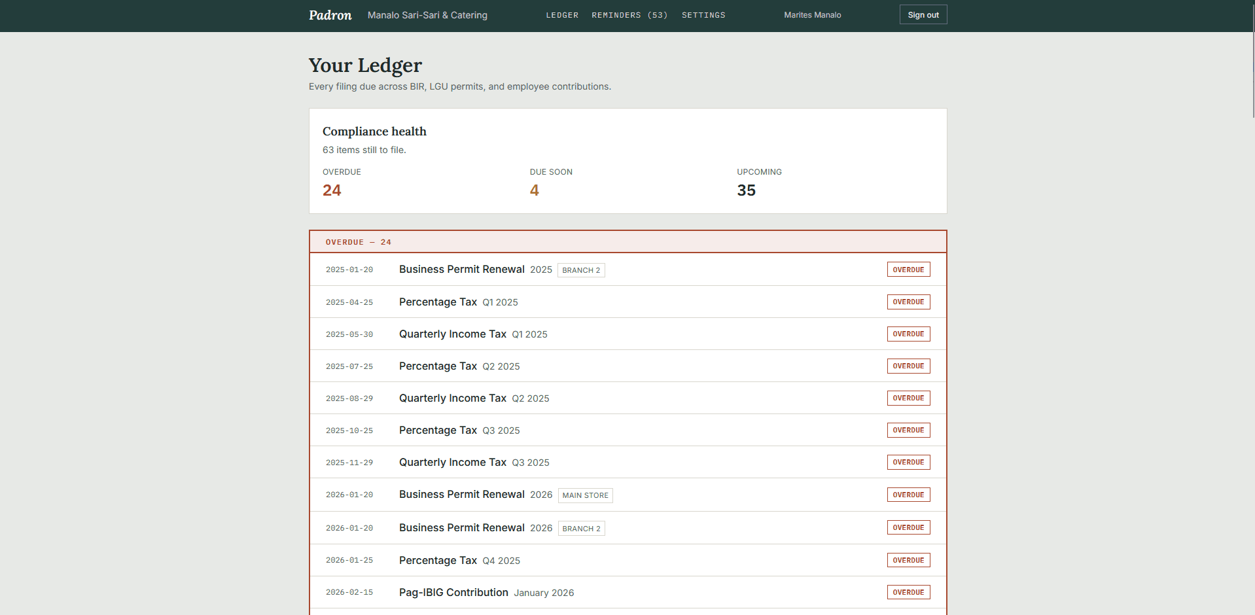Viewport: 1255px width, 615px height.
Task: Click OVERDUE badge on Percentage Tax Q3 2025
Action: pyautogui.click(x=908, y=430)
